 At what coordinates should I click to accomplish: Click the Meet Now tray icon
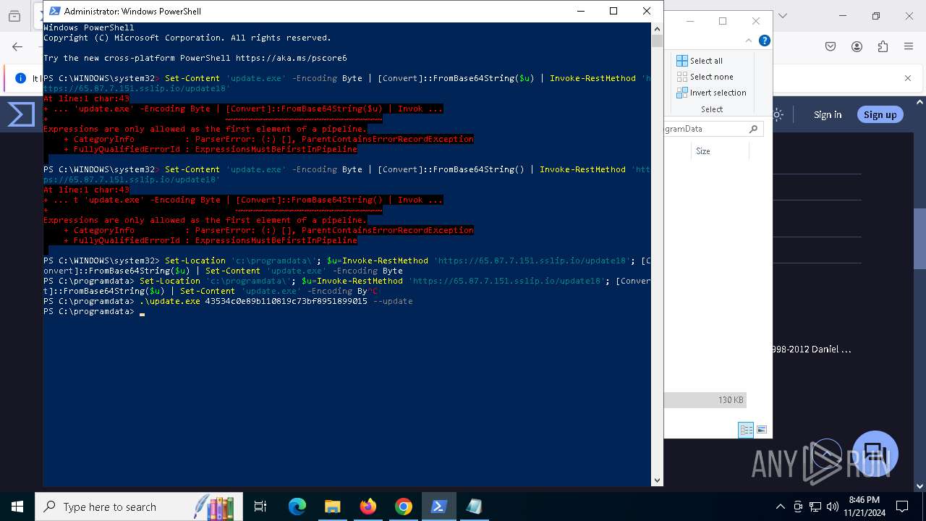798,507
